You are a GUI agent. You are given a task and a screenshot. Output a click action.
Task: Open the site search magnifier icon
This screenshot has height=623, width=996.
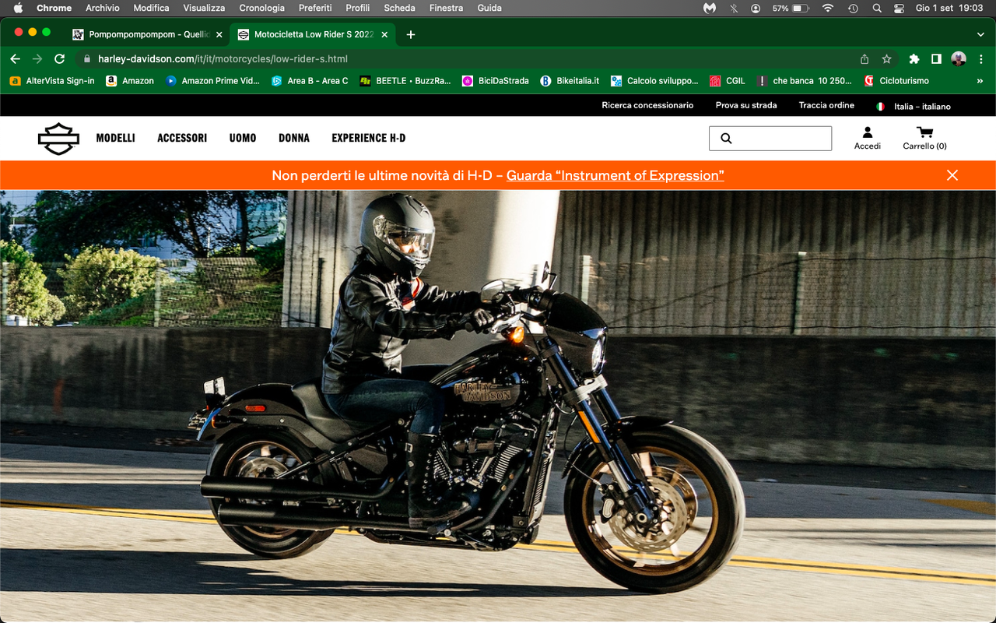pos(726,139)
